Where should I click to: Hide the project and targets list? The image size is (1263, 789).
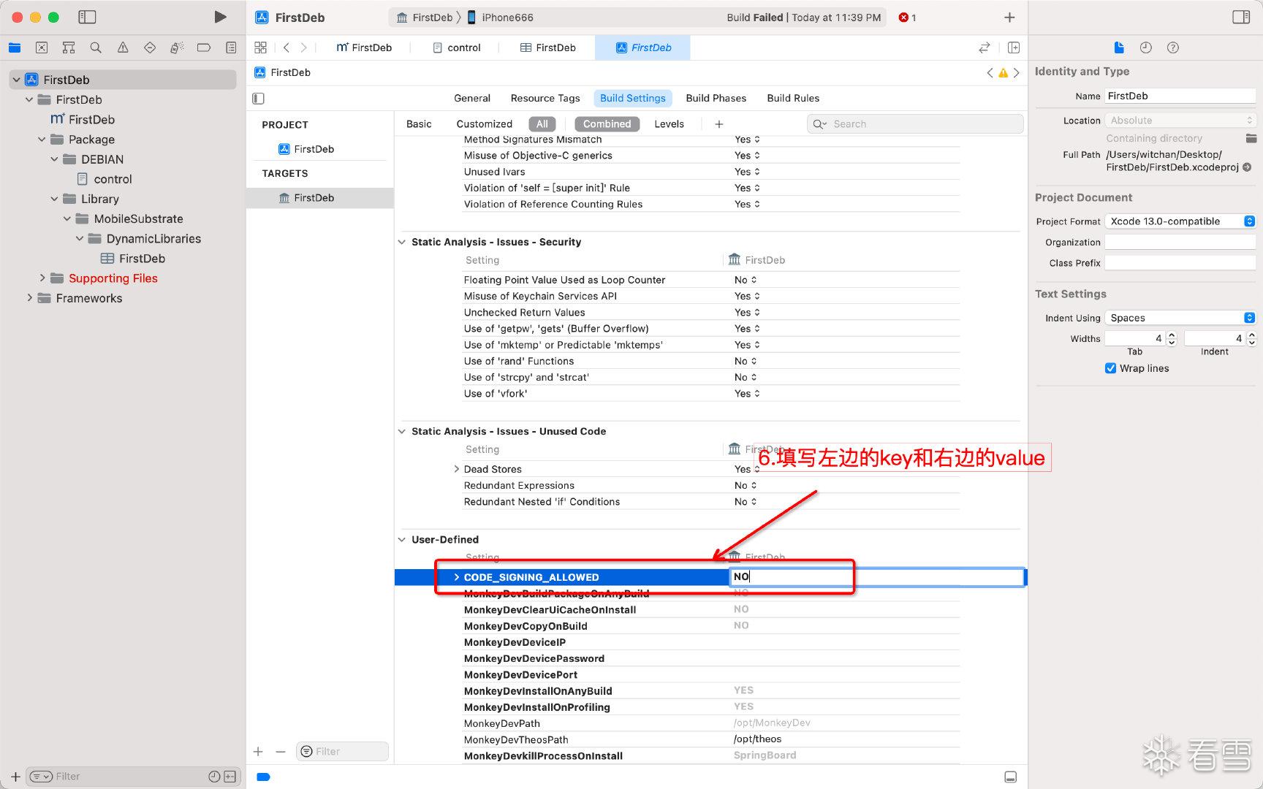coord(258,99)
